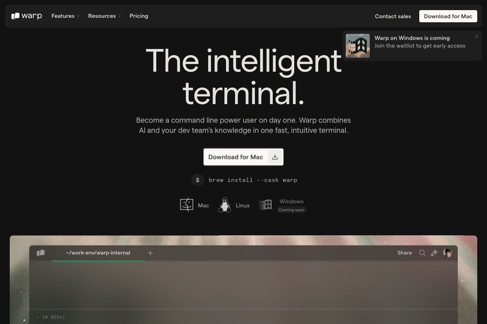The width and height of the screenshot is (487, 324).
Task: Click the download arrow icon in hero button
Action: click(x=274, y=157)
